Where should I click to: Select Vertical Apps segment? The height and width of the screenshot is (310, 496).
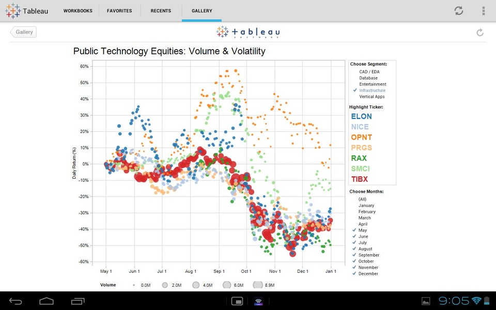(371, 97)
